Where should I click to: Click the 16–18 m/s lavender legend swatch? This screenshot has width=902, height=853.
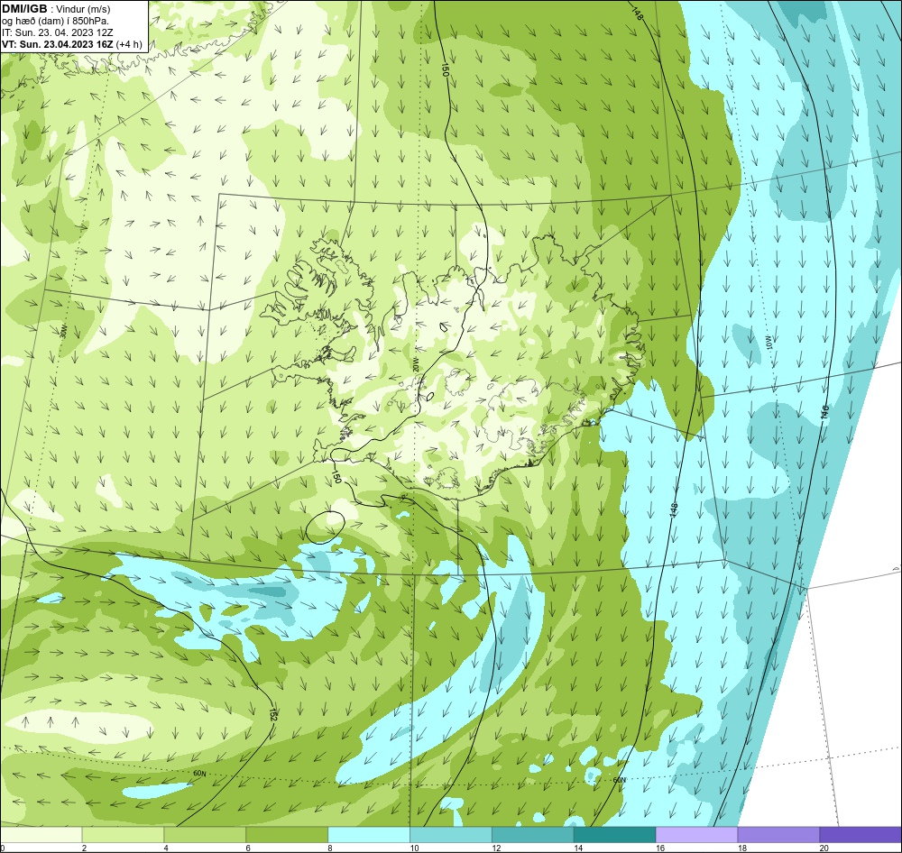pos(696,834)
